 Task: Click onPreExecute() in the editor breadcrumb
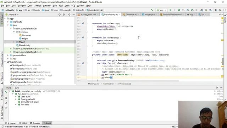(124, 84)
